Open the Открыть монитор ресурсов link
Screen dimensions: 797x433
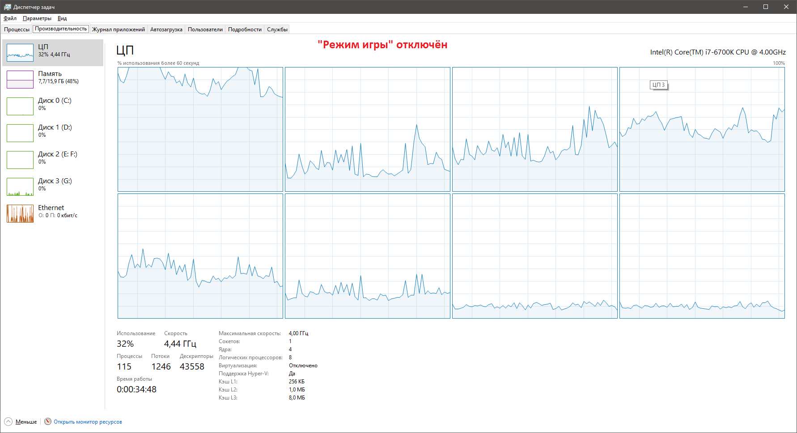point(88,422)
